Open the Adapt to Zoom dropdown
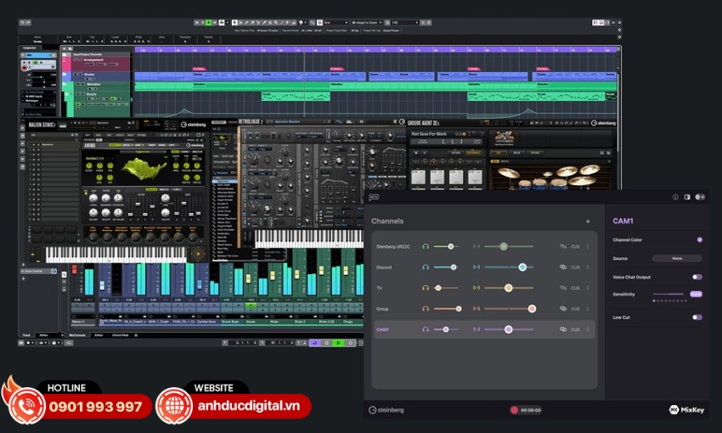722x433 pixels. tap(367, 22)
